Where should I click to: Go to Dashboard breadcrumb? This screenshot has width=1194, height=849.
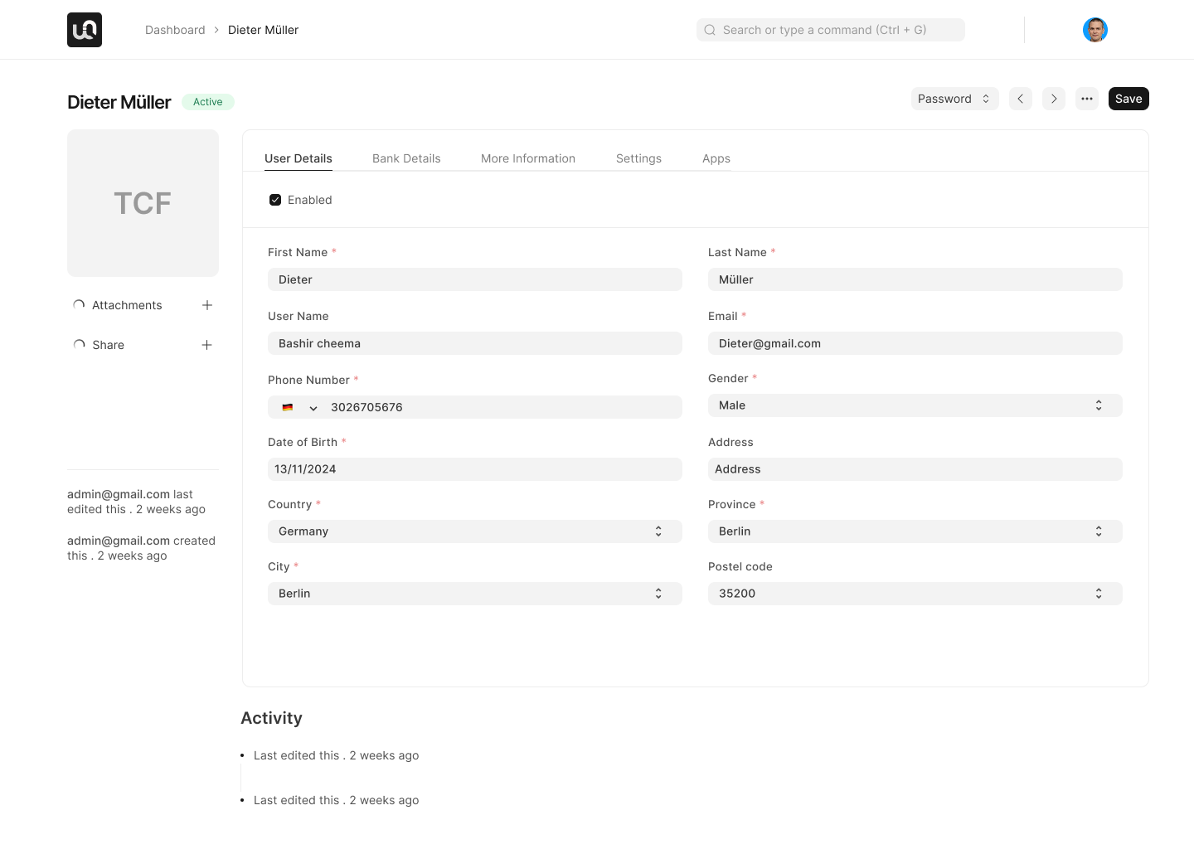point(175,30)
